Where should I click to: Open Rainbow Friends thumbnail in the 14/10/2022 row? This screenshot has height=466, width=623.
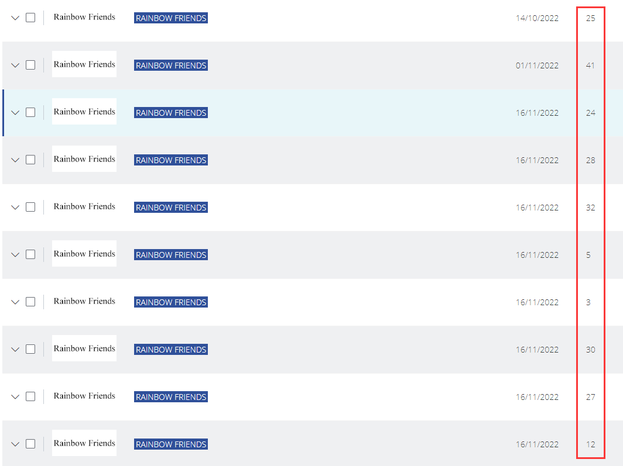pyautogui.click(x=84, y=17)
